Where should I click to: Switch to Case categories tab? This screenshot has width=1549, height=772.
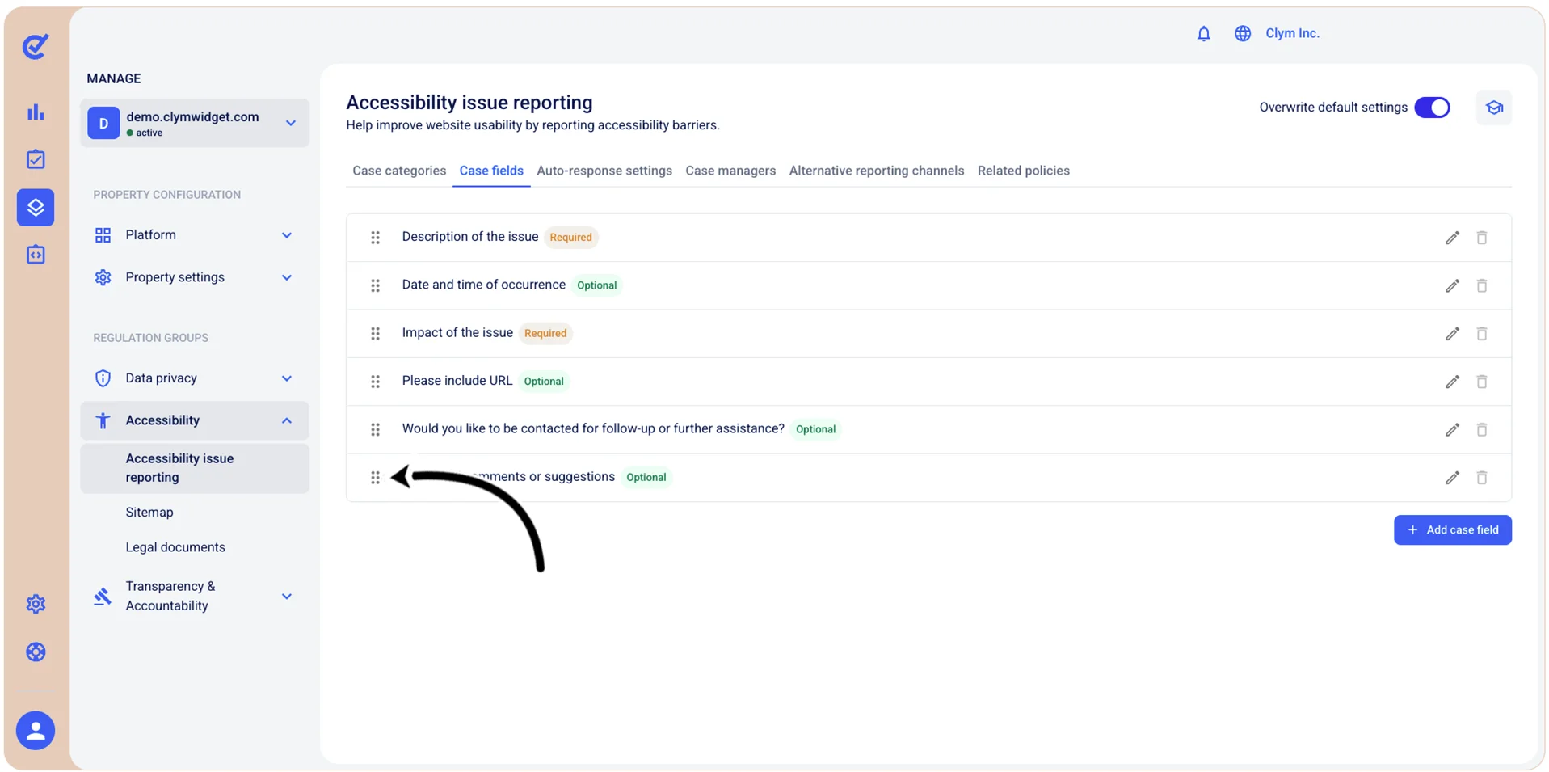[x=399, y=171]
